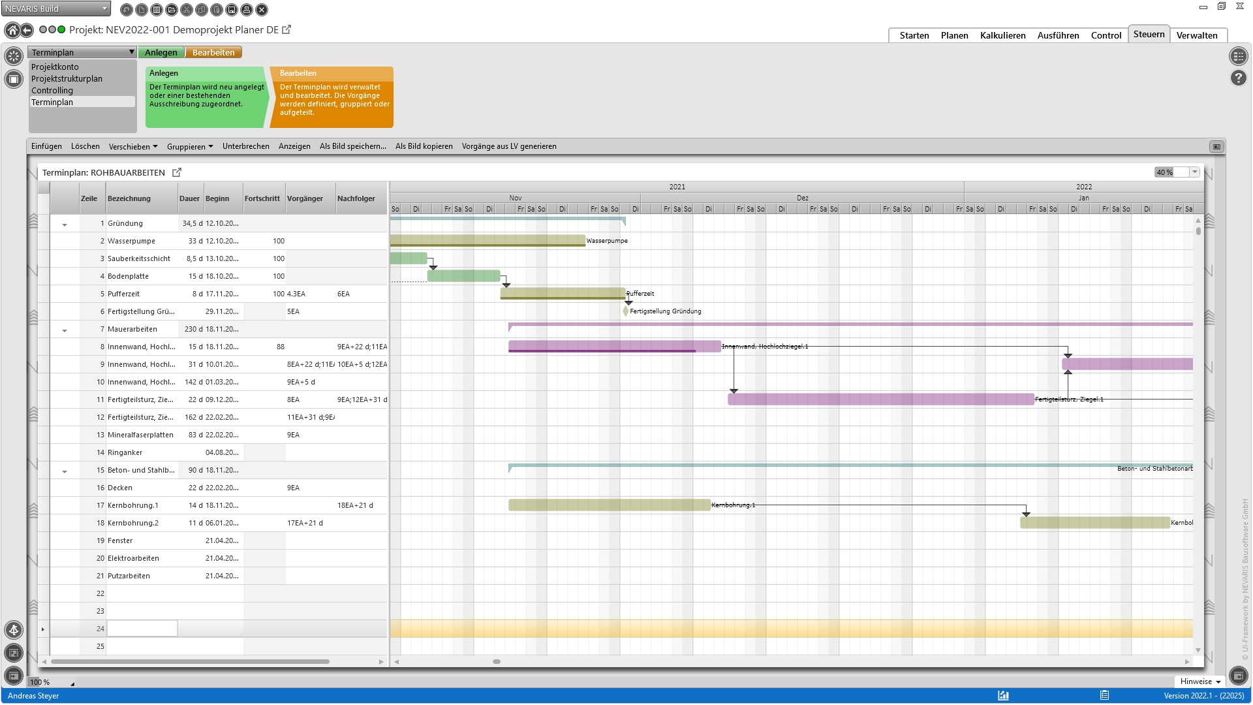Open the 40 % zoom dropdown
The width and height of the screenshot is (1253, 705).
pyautogui.click(x=1194, y=172)
